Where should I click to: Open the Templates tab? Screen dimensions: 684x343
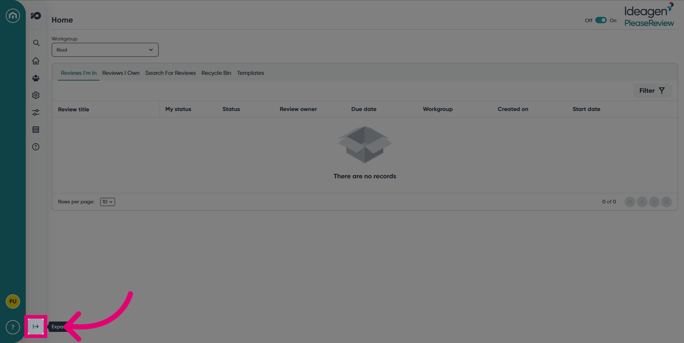[x=250, y=73]
